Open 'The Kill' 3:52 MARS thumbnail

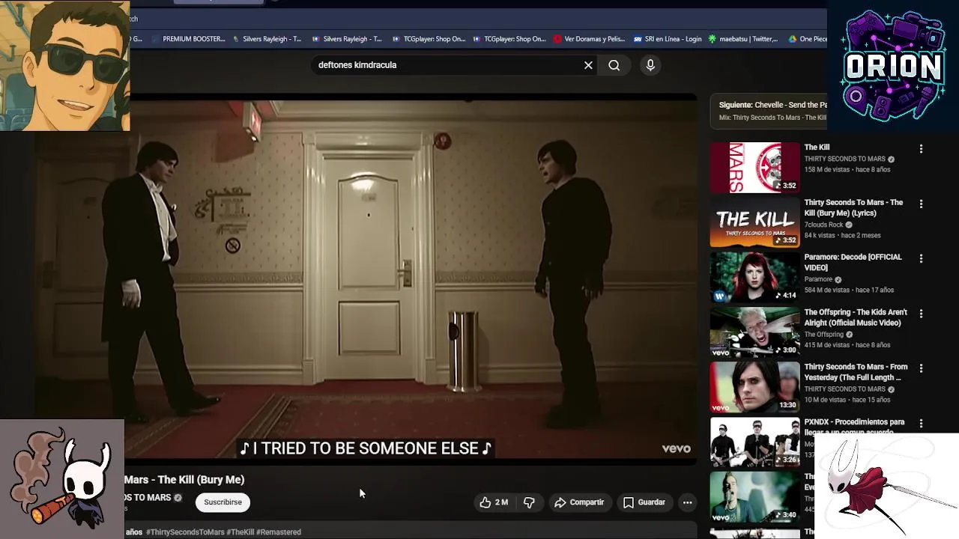pos(754,168)
